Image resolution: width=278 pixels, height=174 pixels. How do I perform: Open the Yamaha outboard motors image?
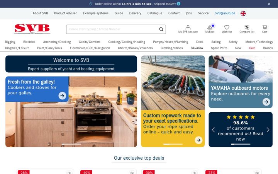coord(241,69)
